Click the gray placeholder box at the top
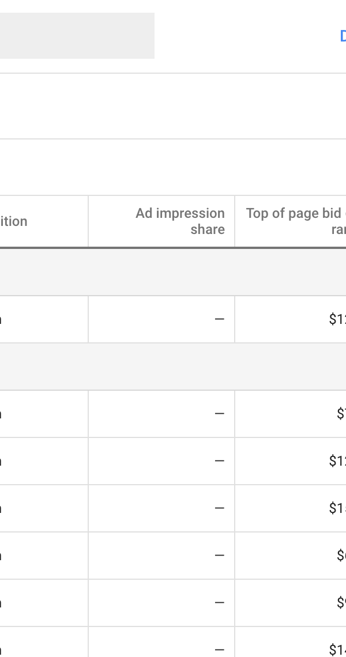The height and width of the screenshot is (657, 346). (x=77, y=36)
